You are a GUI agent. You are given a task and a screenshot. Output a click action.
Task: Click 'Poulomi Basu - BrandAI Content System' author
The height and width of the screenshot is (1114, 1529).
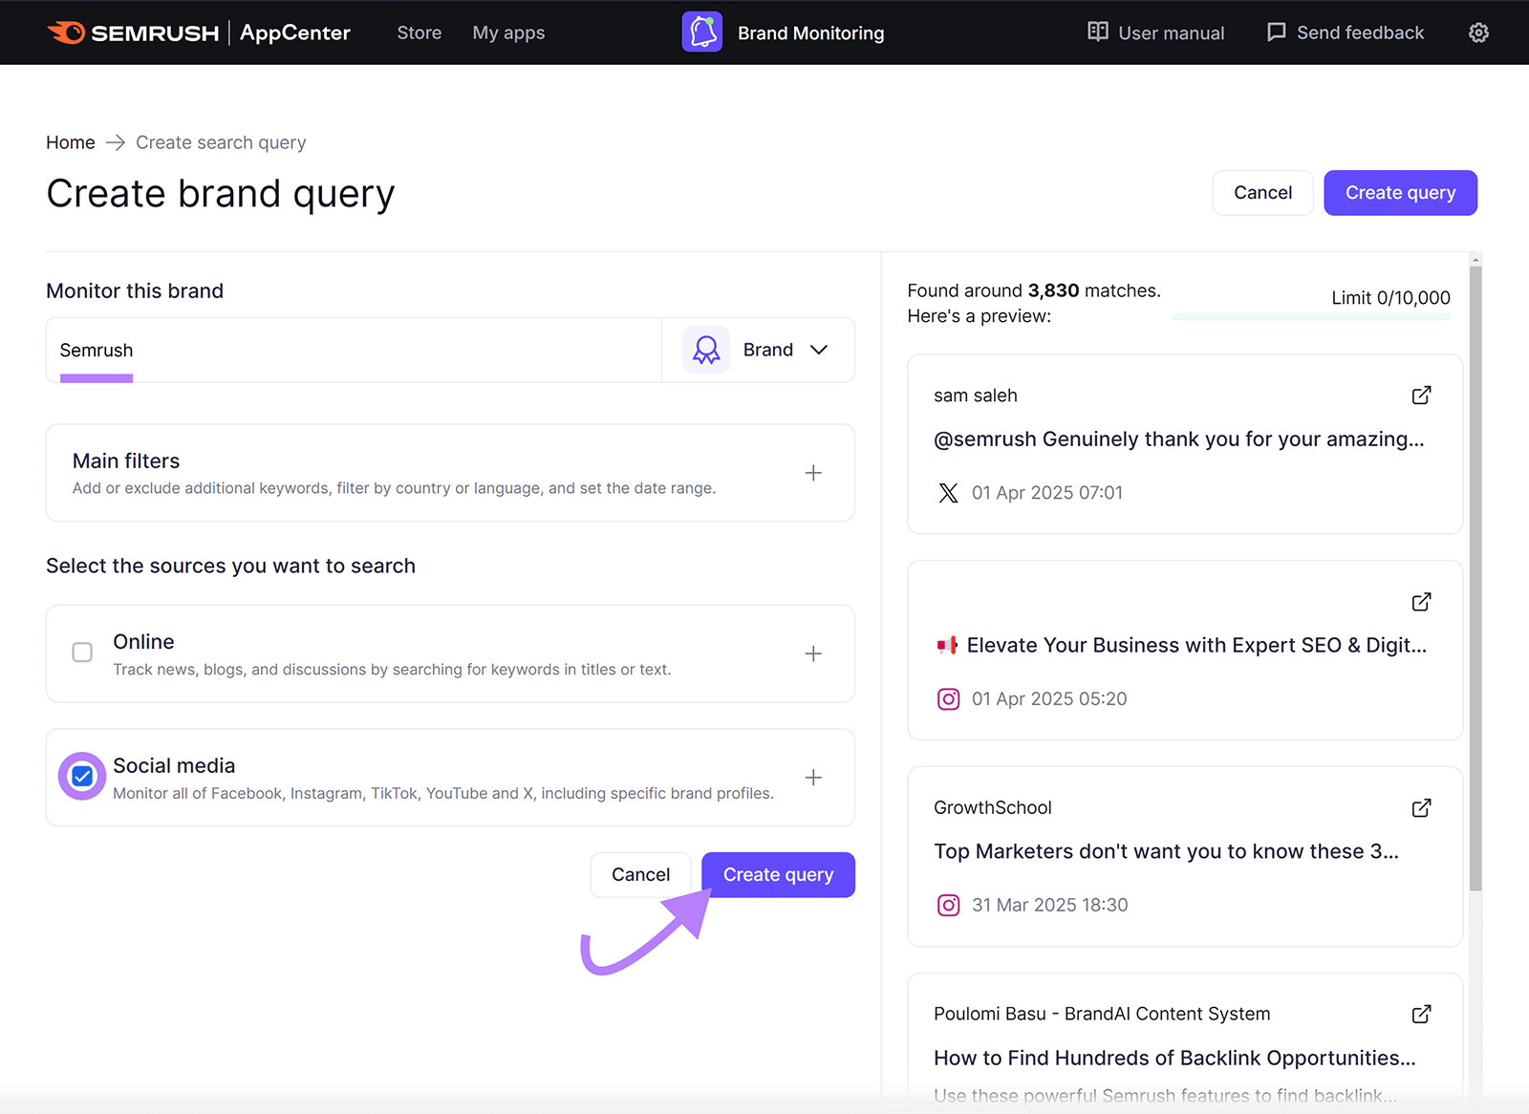click(x=1102, y=1014)
